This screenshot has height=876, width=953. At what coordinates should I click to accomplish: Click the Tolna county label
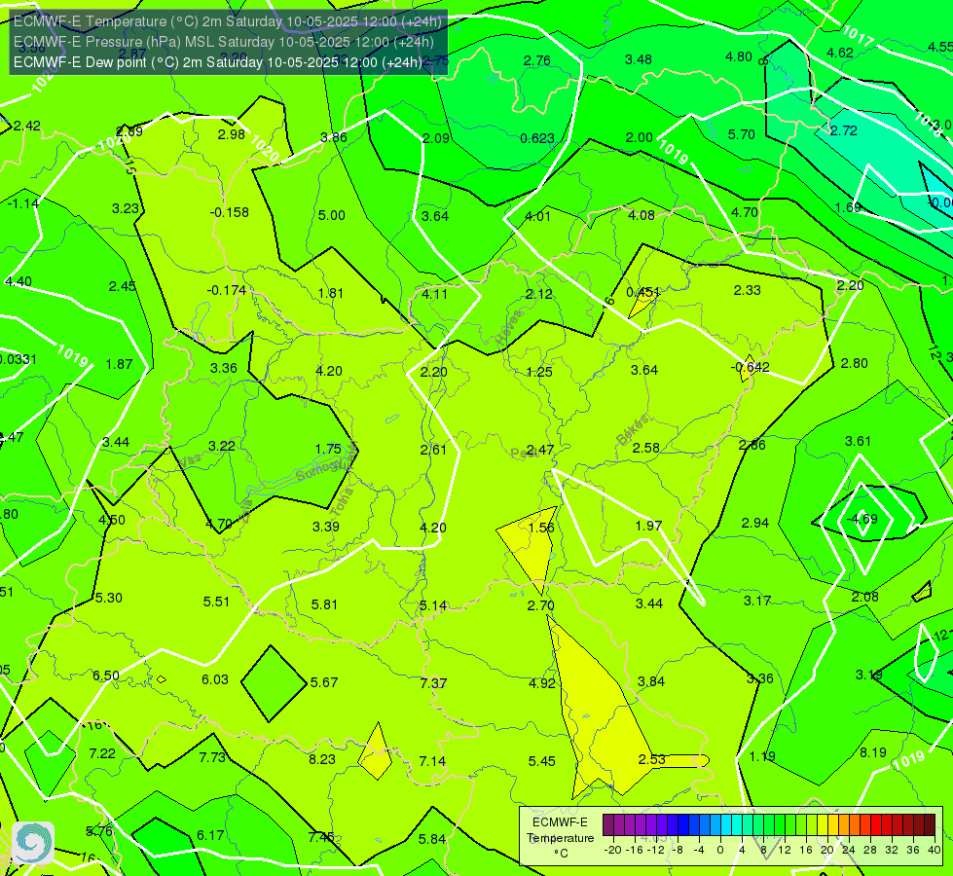pyautogui.click(x=343, y=501)
